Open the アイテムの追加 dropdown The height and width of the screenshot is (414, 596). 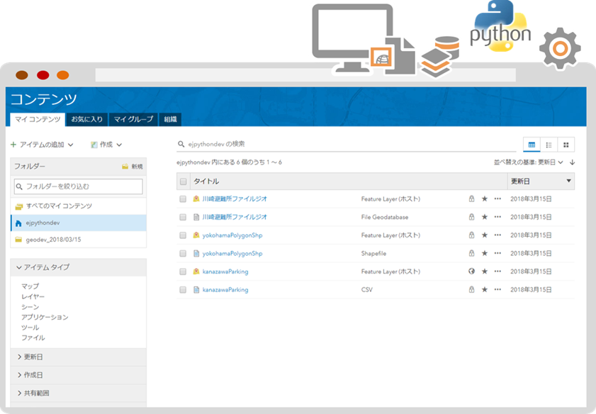click(x=42, y=145)
